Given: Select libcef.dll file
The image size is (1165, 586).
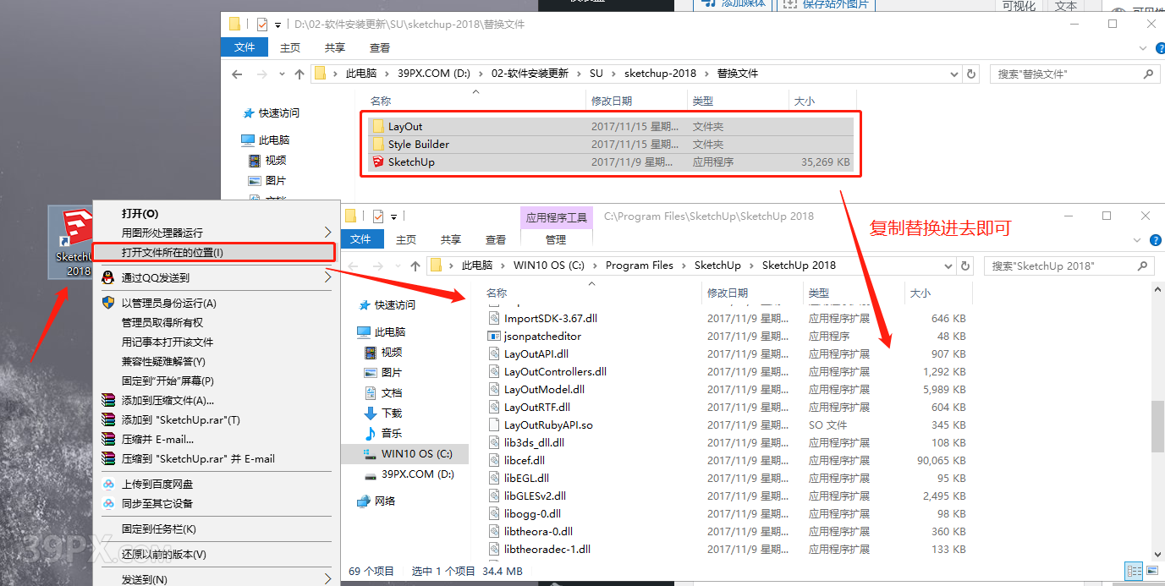Looking at the screenshot, I should 525,461.
